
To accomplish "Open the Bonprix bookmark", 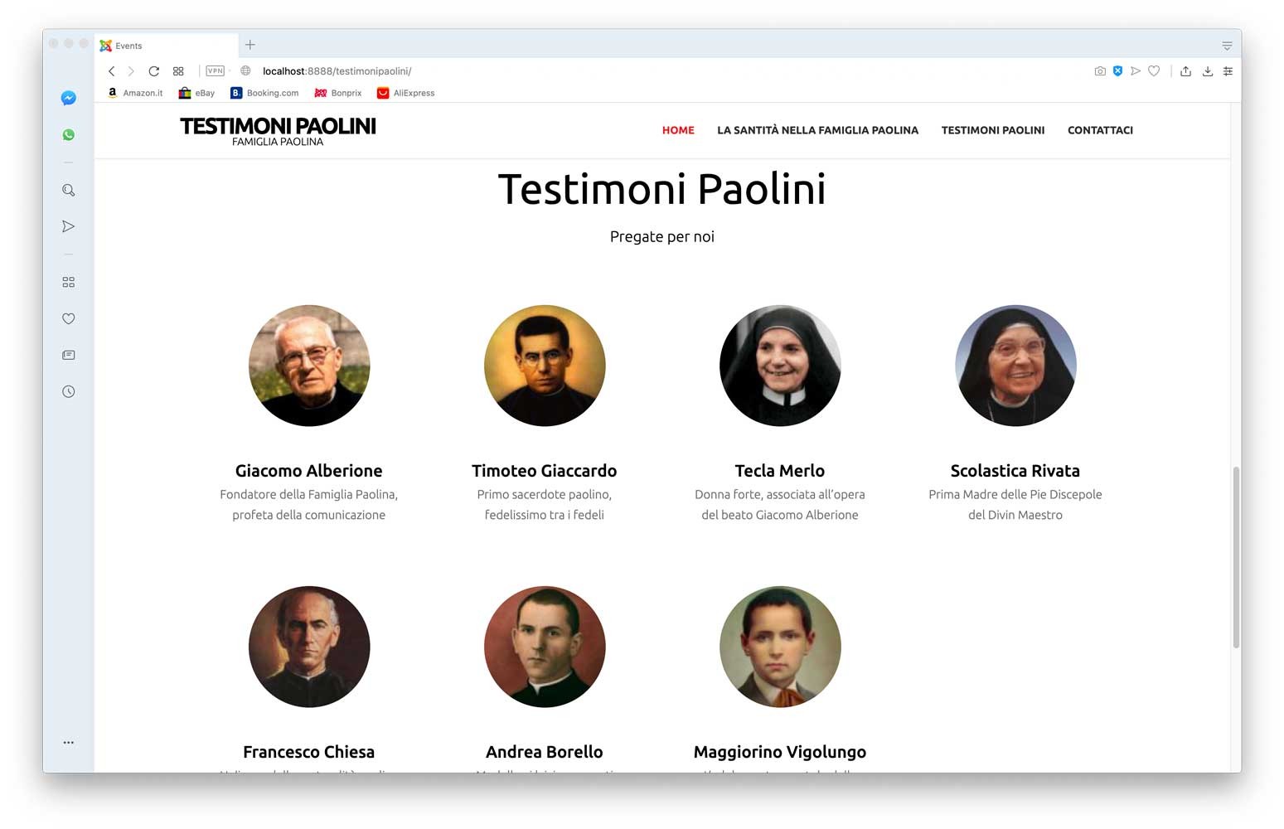I will (338, 93).
